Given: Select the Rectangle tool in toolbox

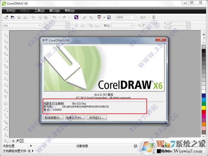Looking at the screenshot, I should [6, 73].
